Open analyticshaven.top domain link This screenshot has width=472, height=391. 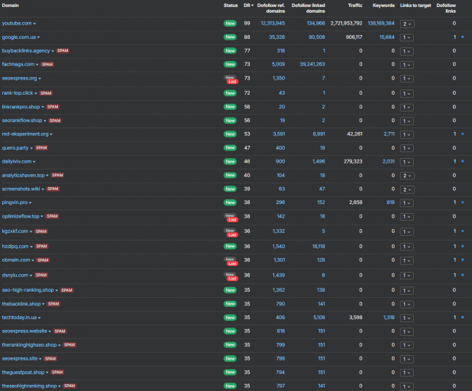click(x=23, y=175)
